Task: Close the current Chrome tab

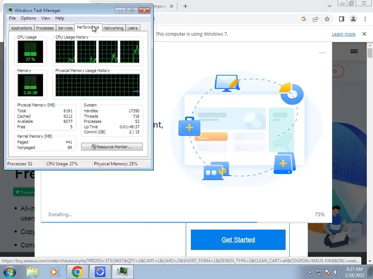Action: click(172, 7)
